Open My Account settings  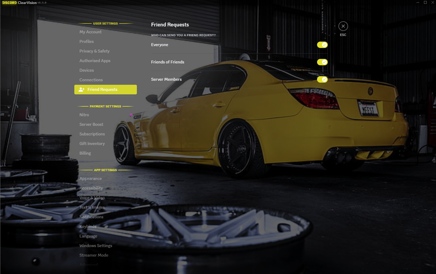pyautogui.click(x=106, y=32)
